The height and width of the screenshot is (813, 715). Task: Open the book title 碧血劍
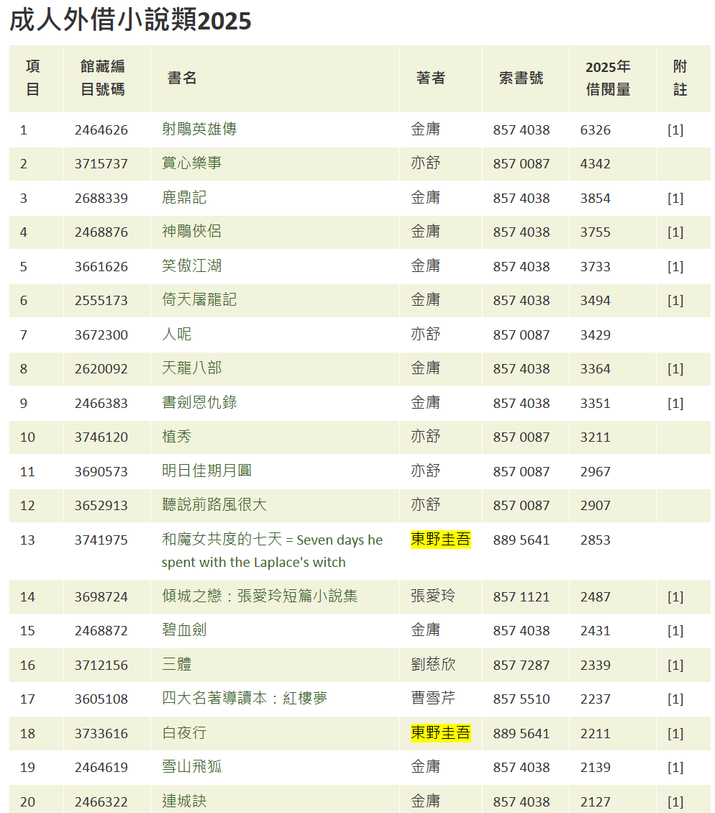tap(184, 630)
